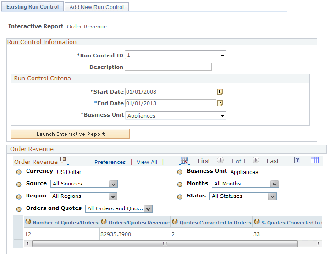The width and height of the screenshot is (330, 258).
Task: Click into the Description field
Action: tap(168, 67)
